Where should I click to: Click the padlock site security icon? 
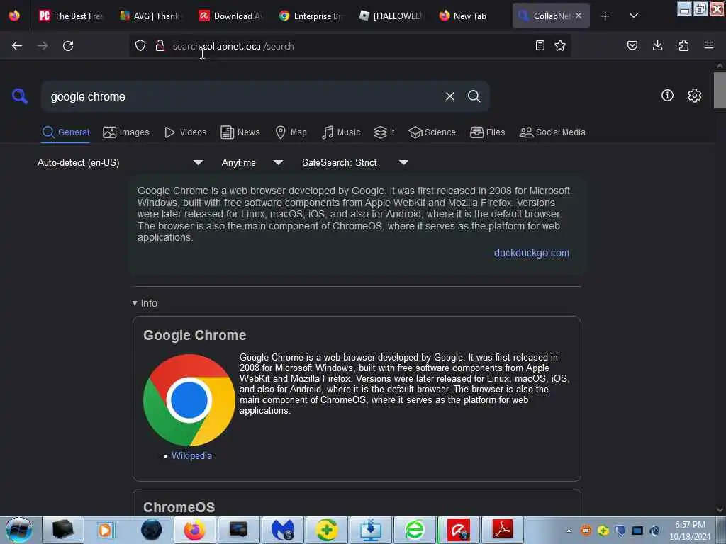point(160,46)
